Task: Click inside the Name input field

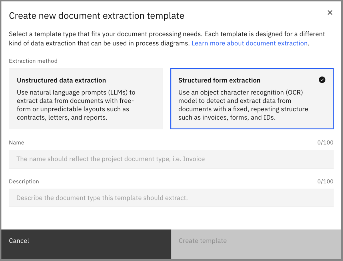Action: click(x=171, y=159)
